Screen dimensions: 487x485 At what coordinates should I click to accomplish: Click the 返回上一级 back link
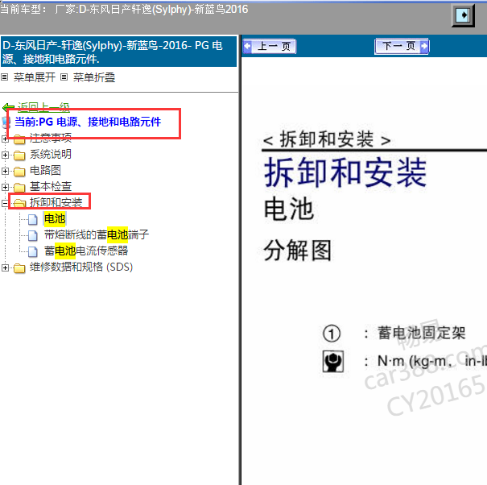(x=43, y=107)
